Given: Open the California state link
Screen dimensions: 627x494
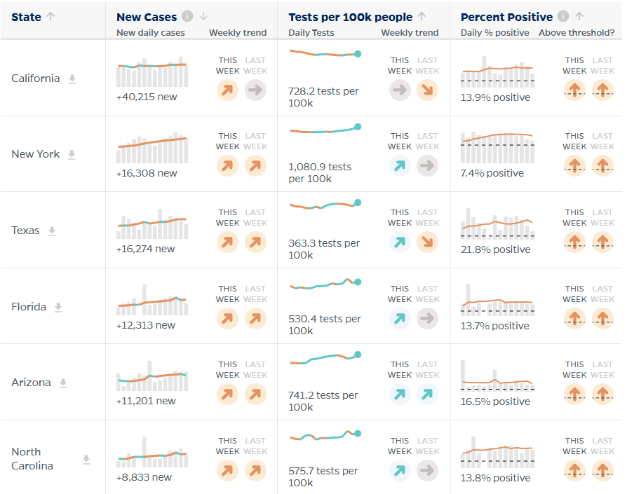Looking at the screenshot, I should (36, 78).
